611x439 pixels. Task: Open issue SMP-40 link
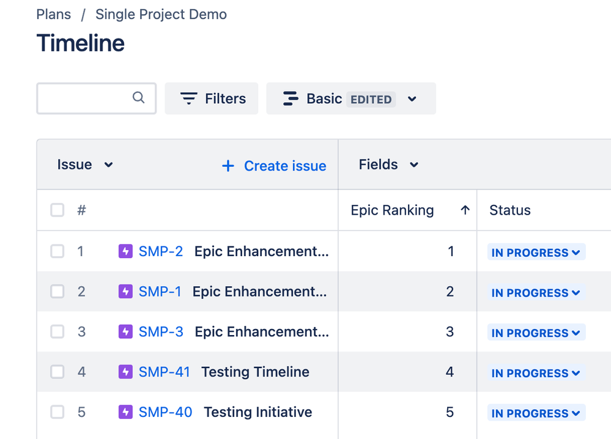tap(165, 411)
